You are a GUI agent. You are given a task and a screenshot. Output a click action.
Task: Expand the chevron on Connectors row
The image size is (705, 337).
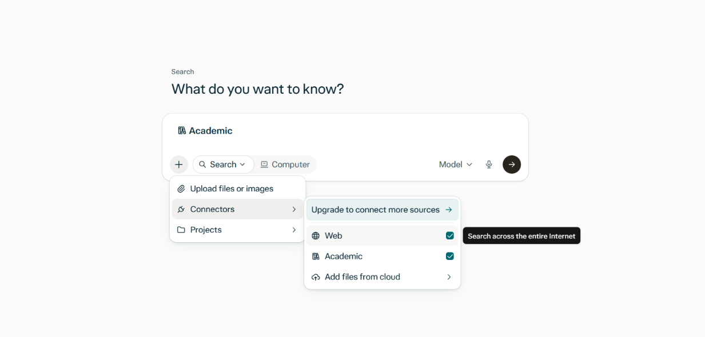(294, 209)
